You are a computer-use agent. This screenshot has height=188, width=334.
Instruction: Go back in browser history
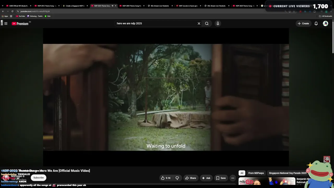click(x=3, y=11)
